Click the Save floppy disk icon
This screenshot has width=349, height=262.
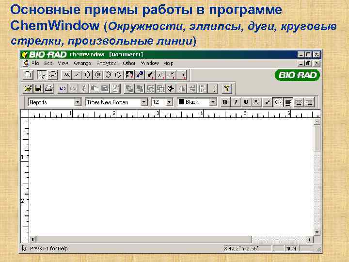pos(38,89)
